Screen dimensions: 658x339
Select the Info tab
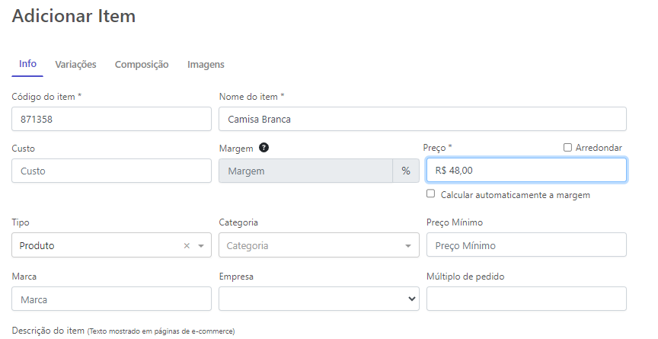coord(27,64)
